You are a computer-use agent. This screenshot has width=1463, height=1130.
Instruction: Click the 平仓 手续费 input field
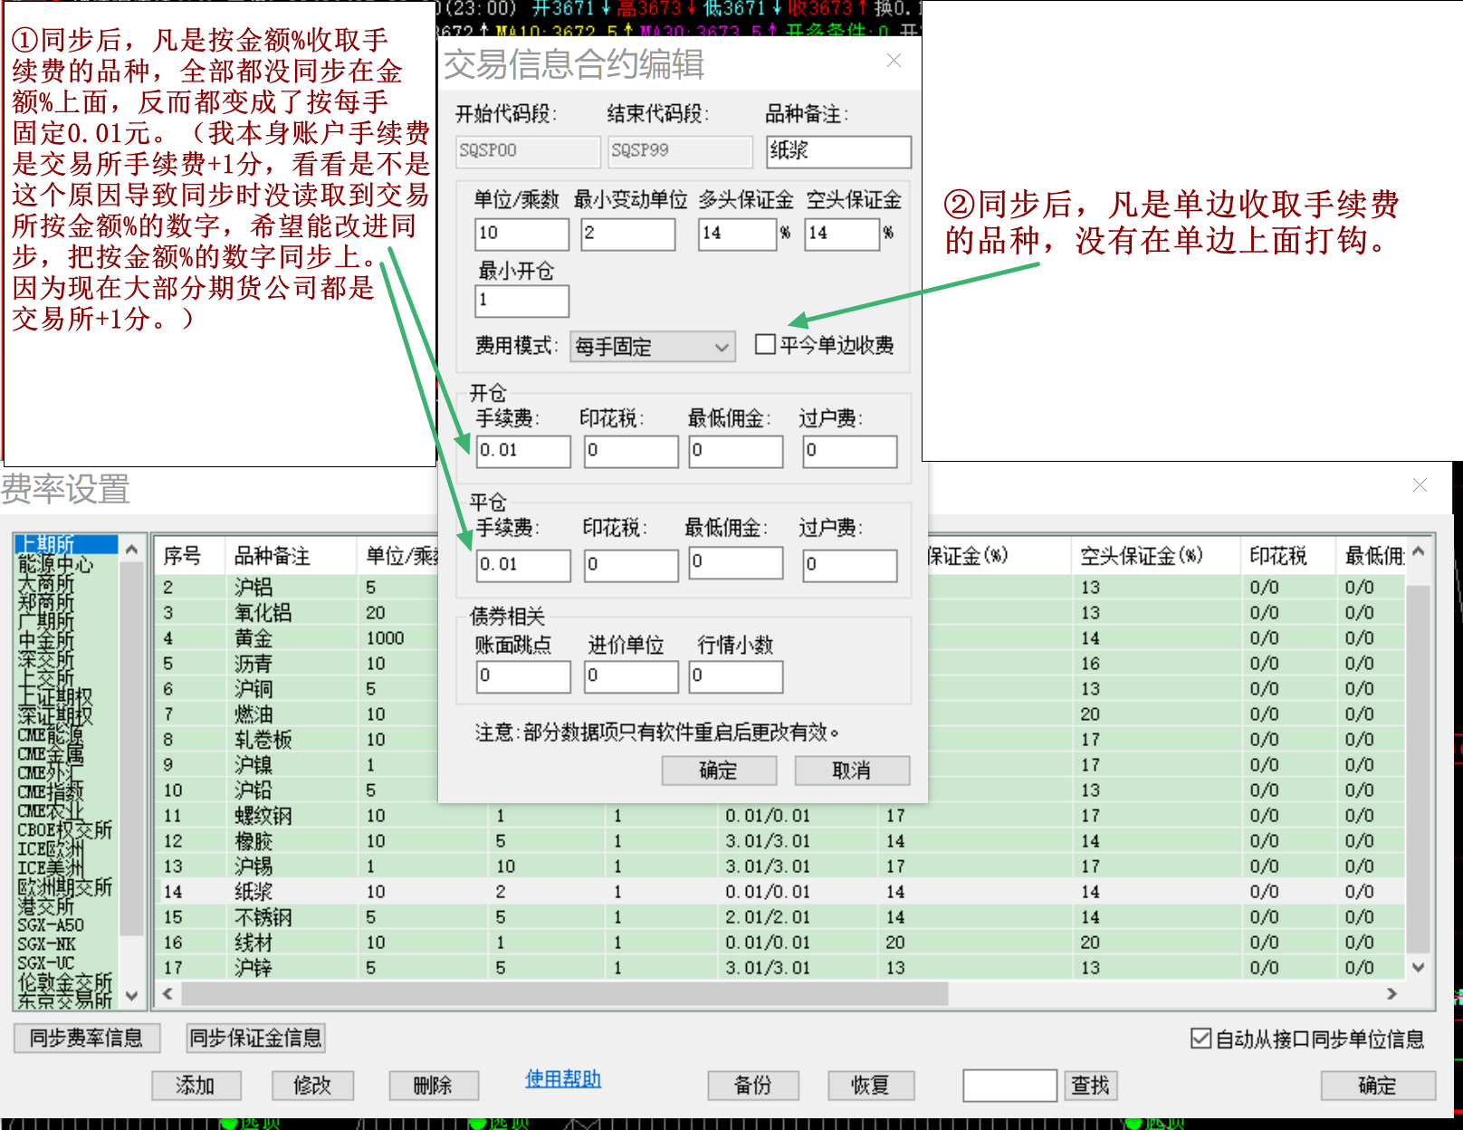523,565
